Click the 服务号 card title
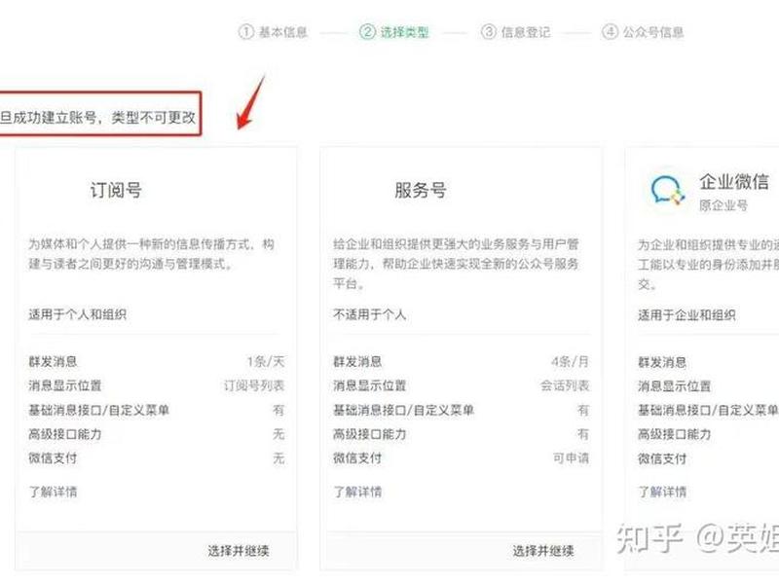 tap(421, 190)
